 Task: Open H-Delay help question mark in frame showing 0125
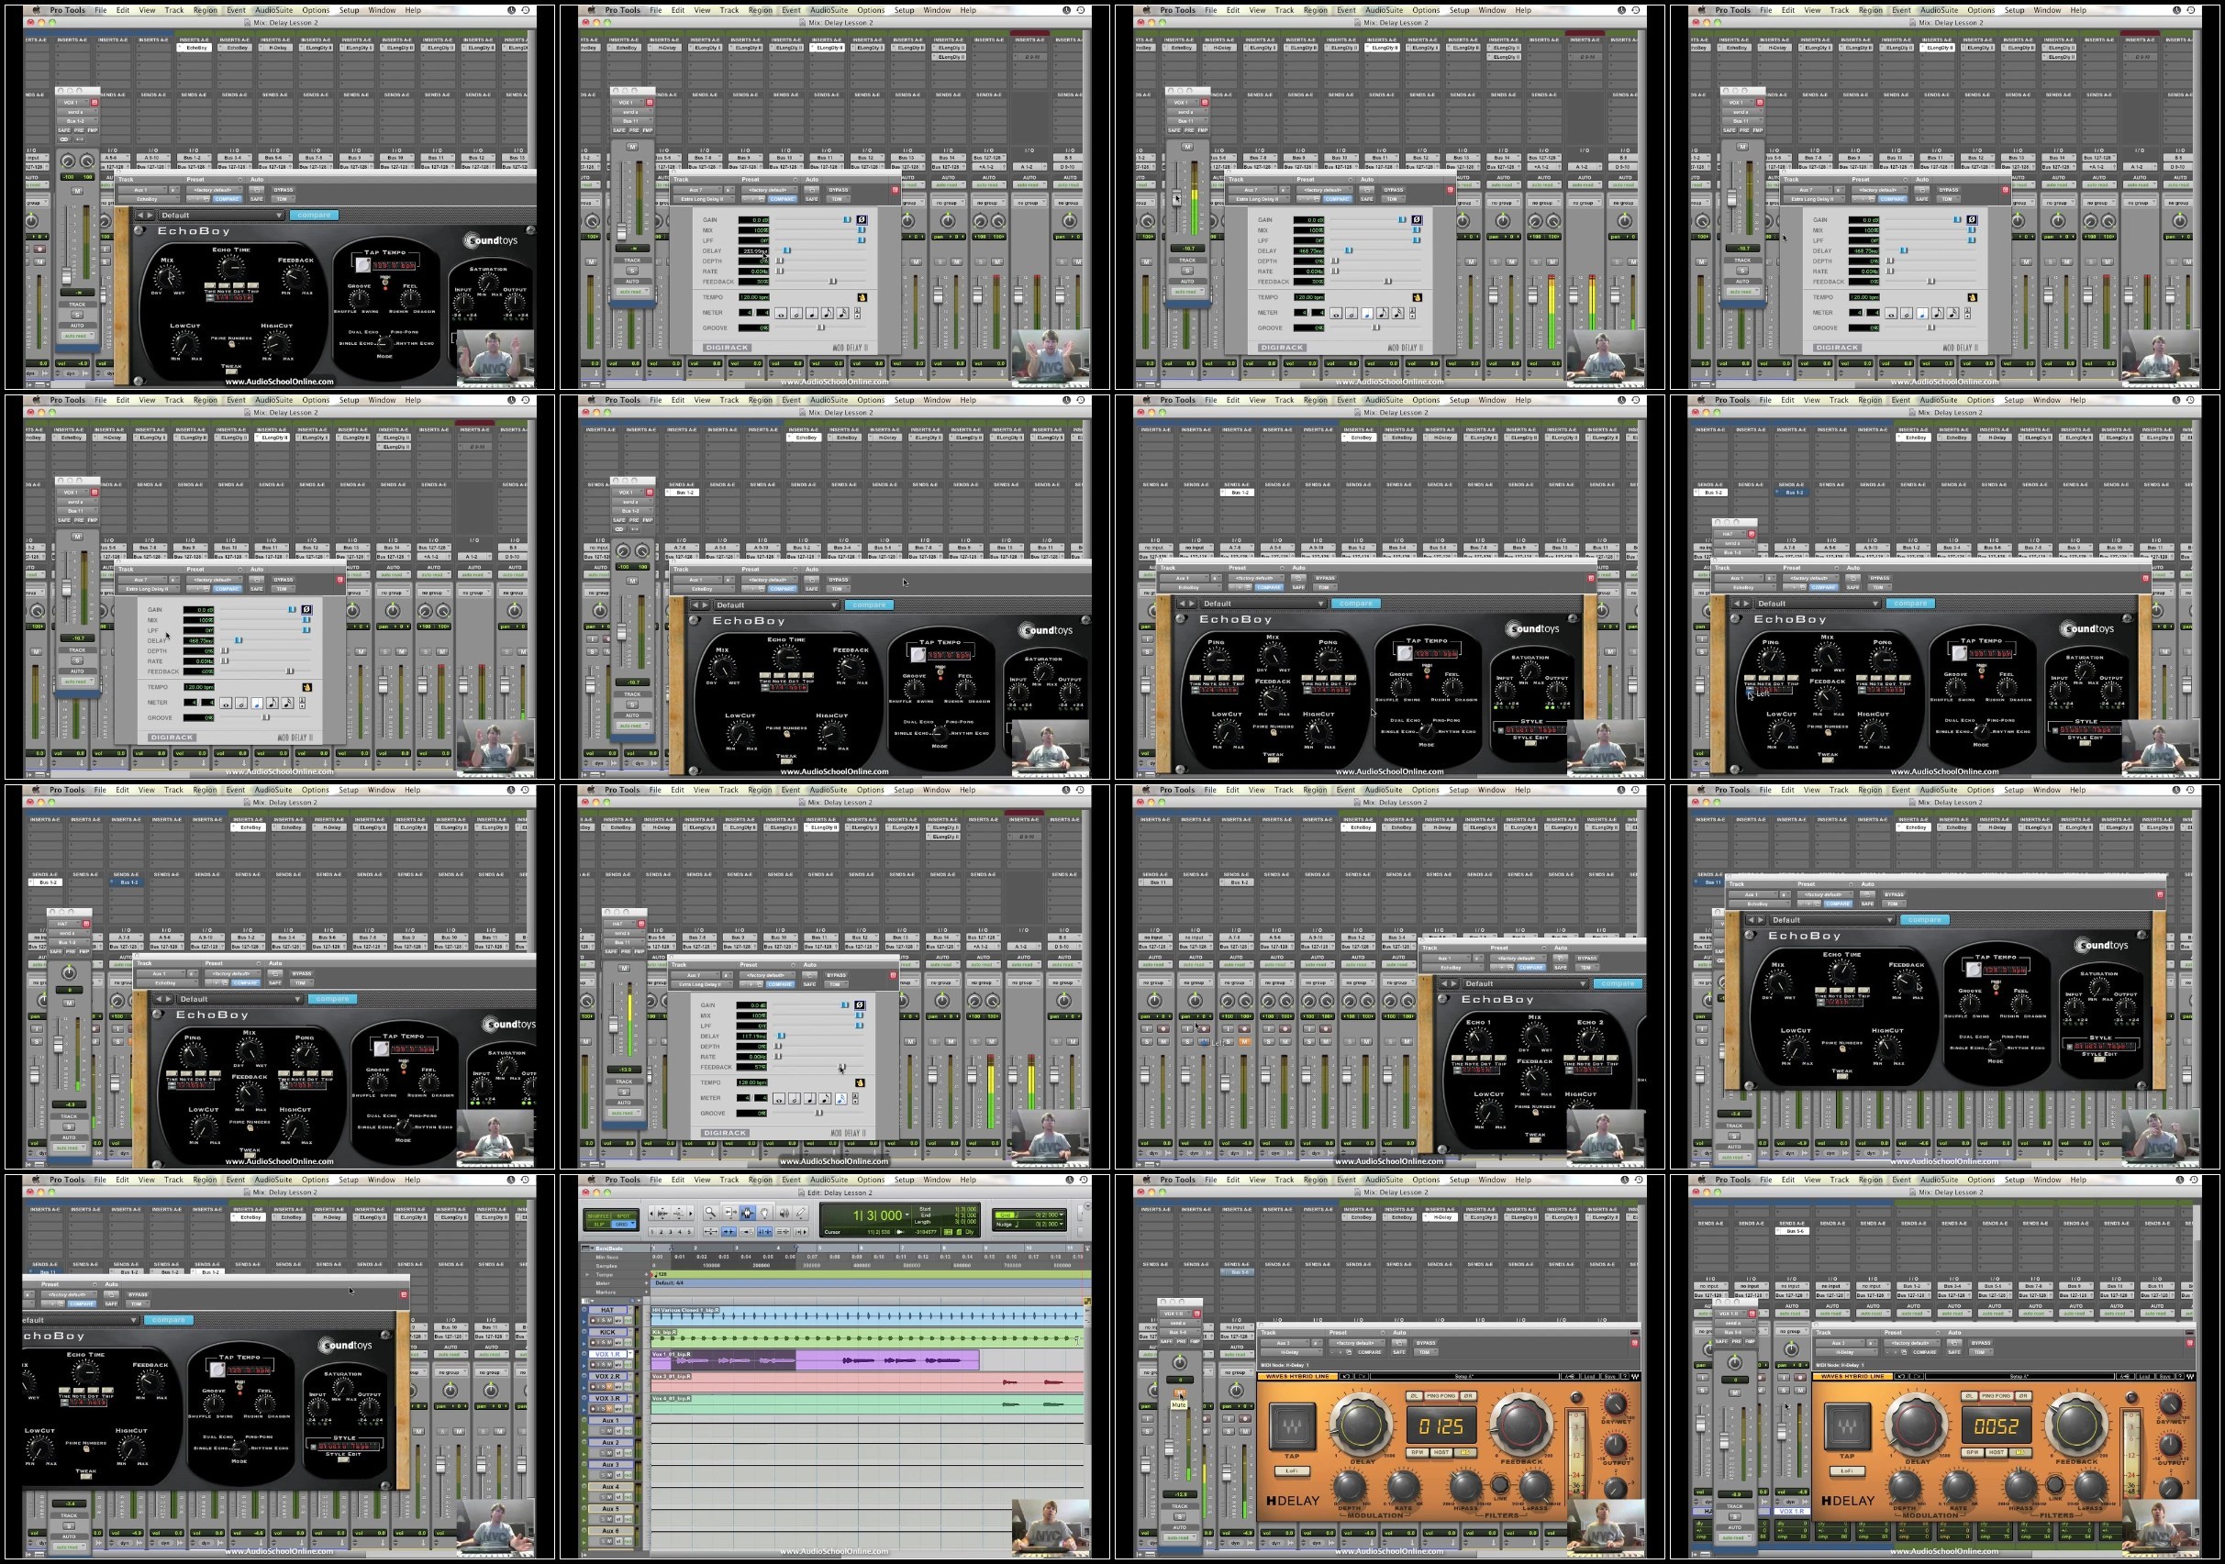click(x=1625, y=1377)
